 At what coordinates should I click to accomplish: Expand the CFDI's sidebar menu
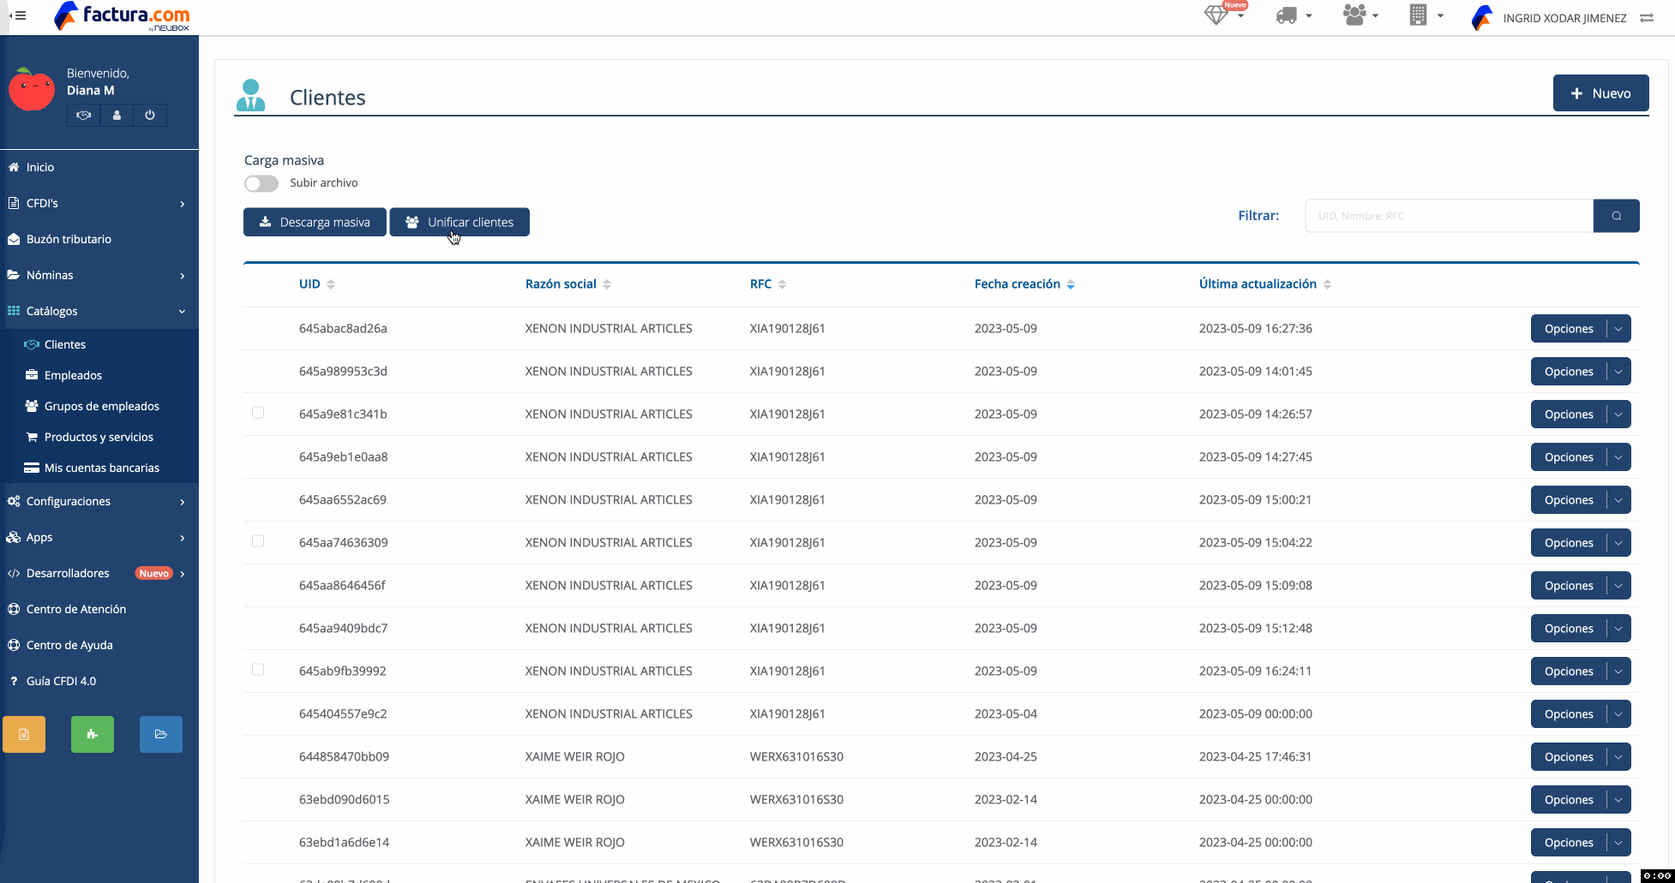click(x=99, y=203)
